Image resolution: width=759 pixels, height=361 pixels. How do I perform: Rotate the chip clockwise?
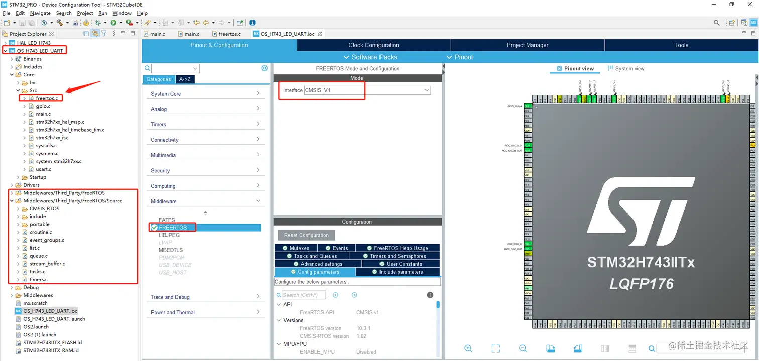coord(550,349)
